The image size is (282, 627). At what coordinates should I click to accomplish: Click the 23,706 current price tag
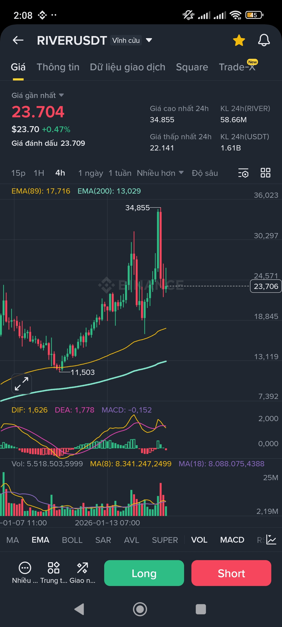(x=266, y=286)
